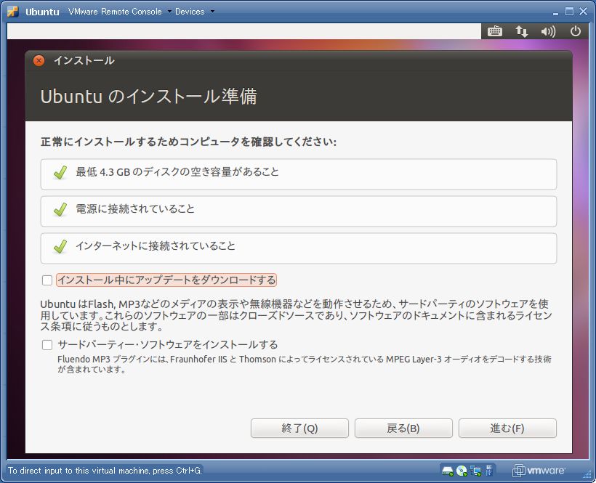Click the 終了(Q) quit button
The width and height of the screenshot is (596, 483).
pos(299,429)
